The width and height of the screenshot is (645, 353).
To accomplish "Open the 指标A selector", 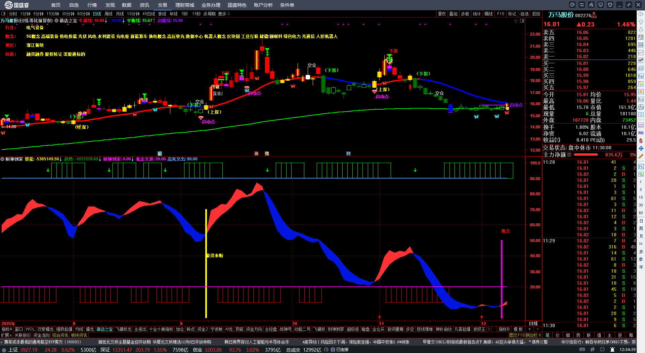I will click(7, 329).
